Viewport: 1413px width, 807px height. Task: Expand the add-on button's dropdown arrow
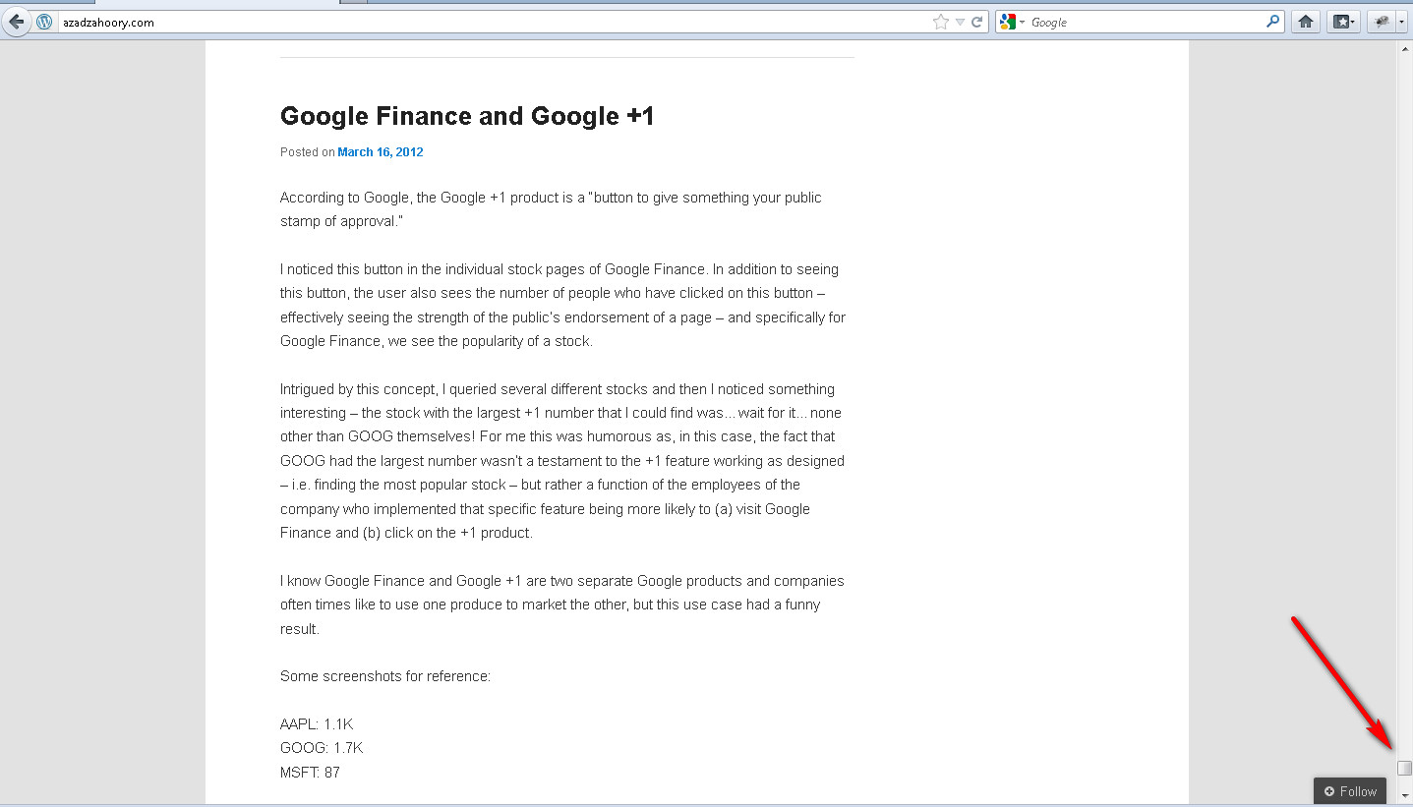(x=1402, y=22)
